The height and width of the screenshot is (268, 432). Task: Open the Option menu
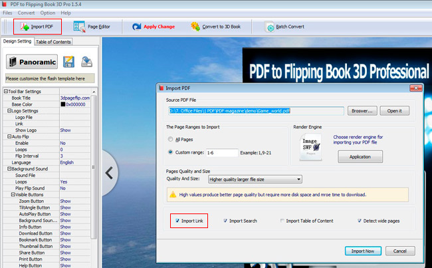coord(48,13)
